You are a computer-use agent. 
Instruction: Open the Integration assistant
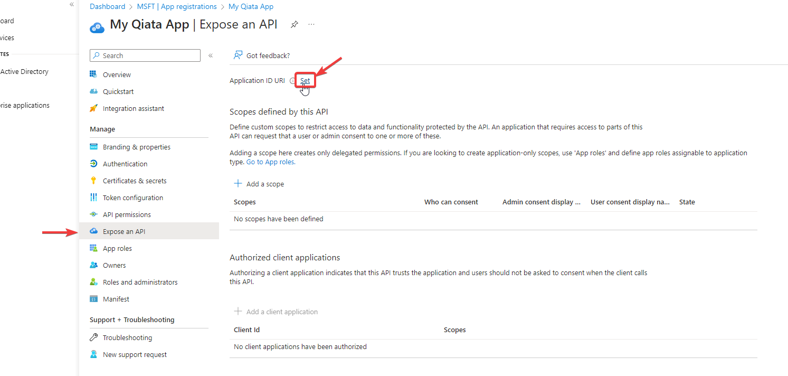pos(134,108)
